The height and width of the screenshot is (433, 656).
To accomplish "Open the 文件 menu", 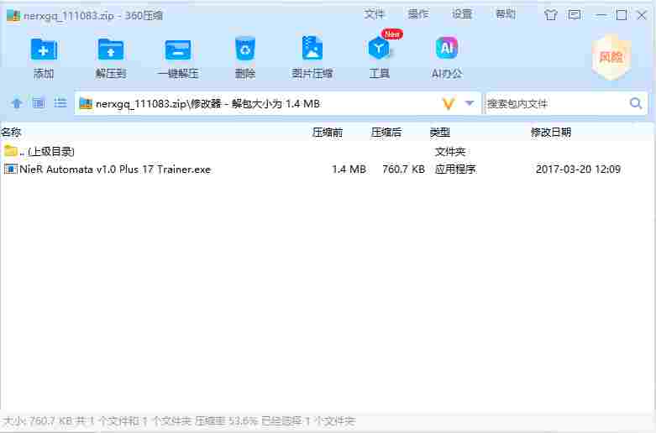I will click(x=374, y=14).
